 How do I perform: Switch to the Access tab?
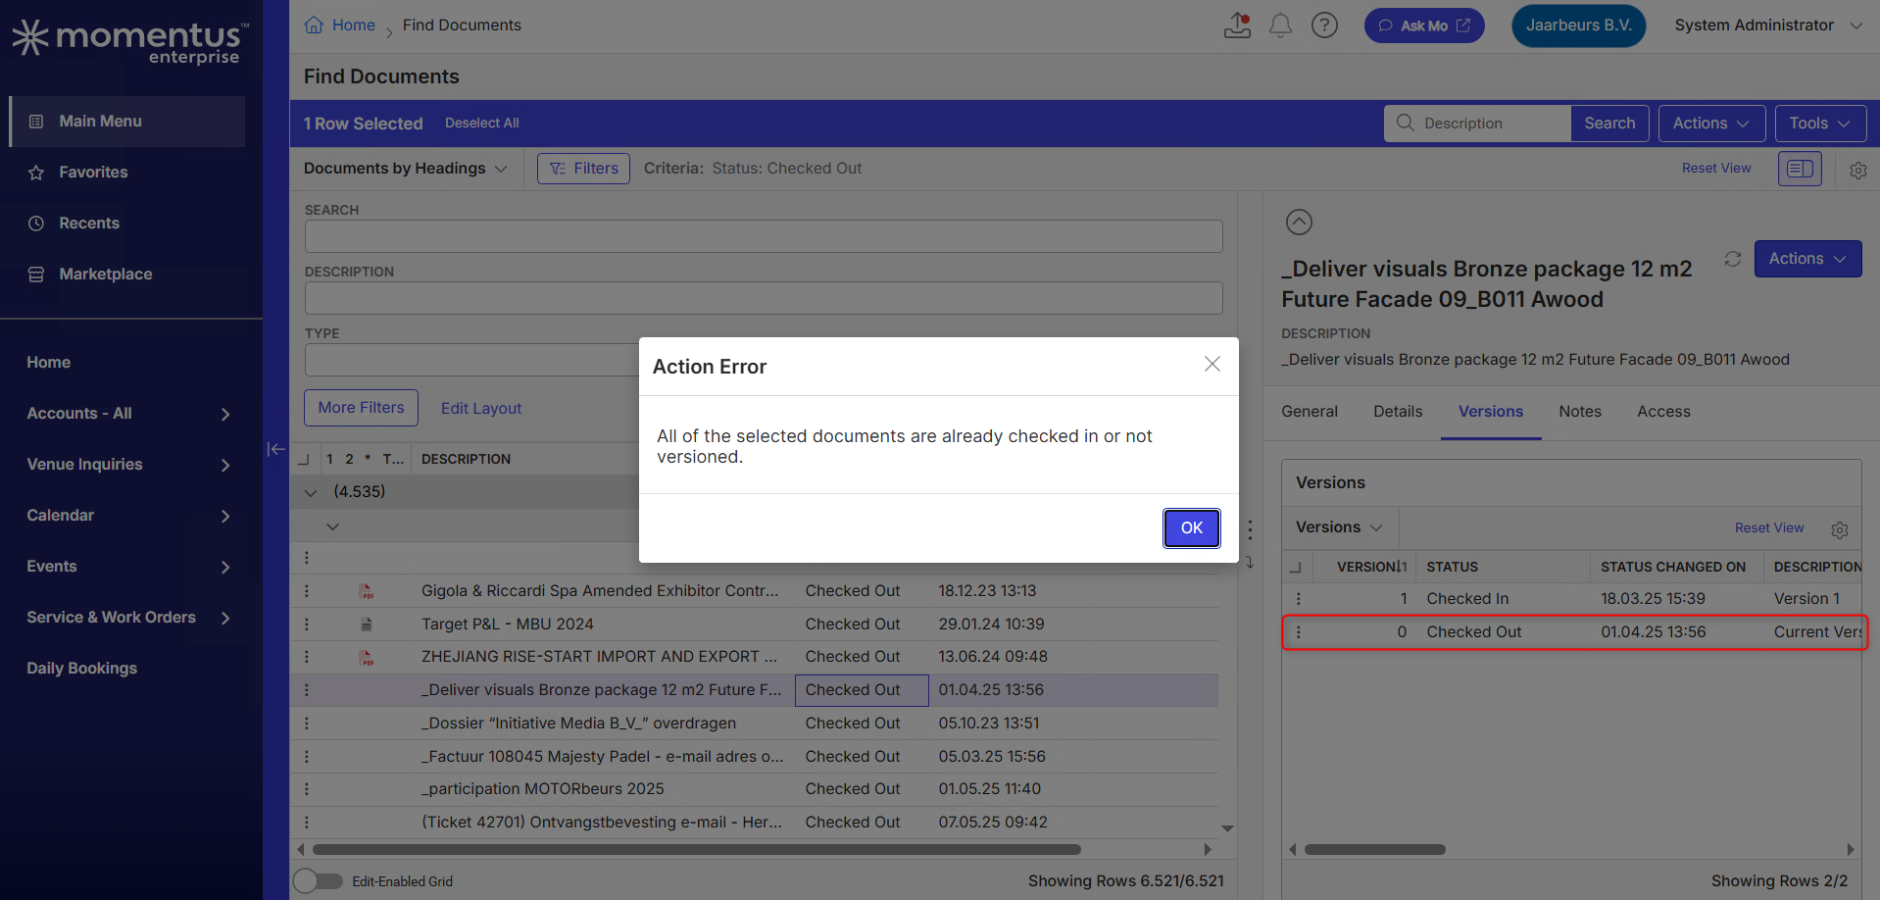[1663, 412]
